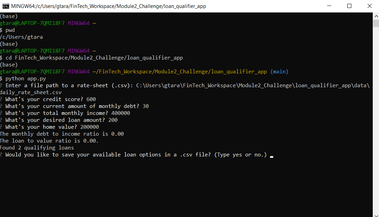Click the credit score value 600
The image size is (379, 217).
pyautogui.click(x=91, y=99)
